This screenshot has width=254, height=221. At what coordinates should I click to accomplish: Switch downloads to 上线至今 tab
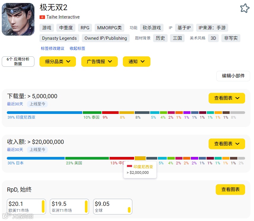point(37,104)
